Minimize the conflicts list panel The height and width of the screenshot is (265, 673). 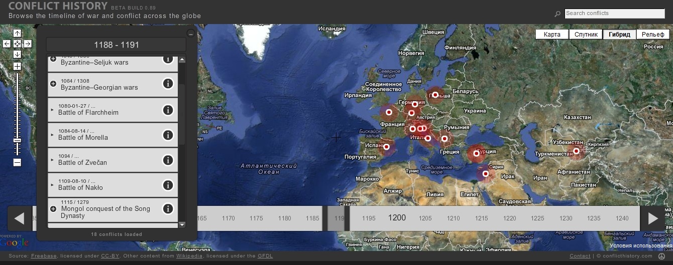coord(190,34)
